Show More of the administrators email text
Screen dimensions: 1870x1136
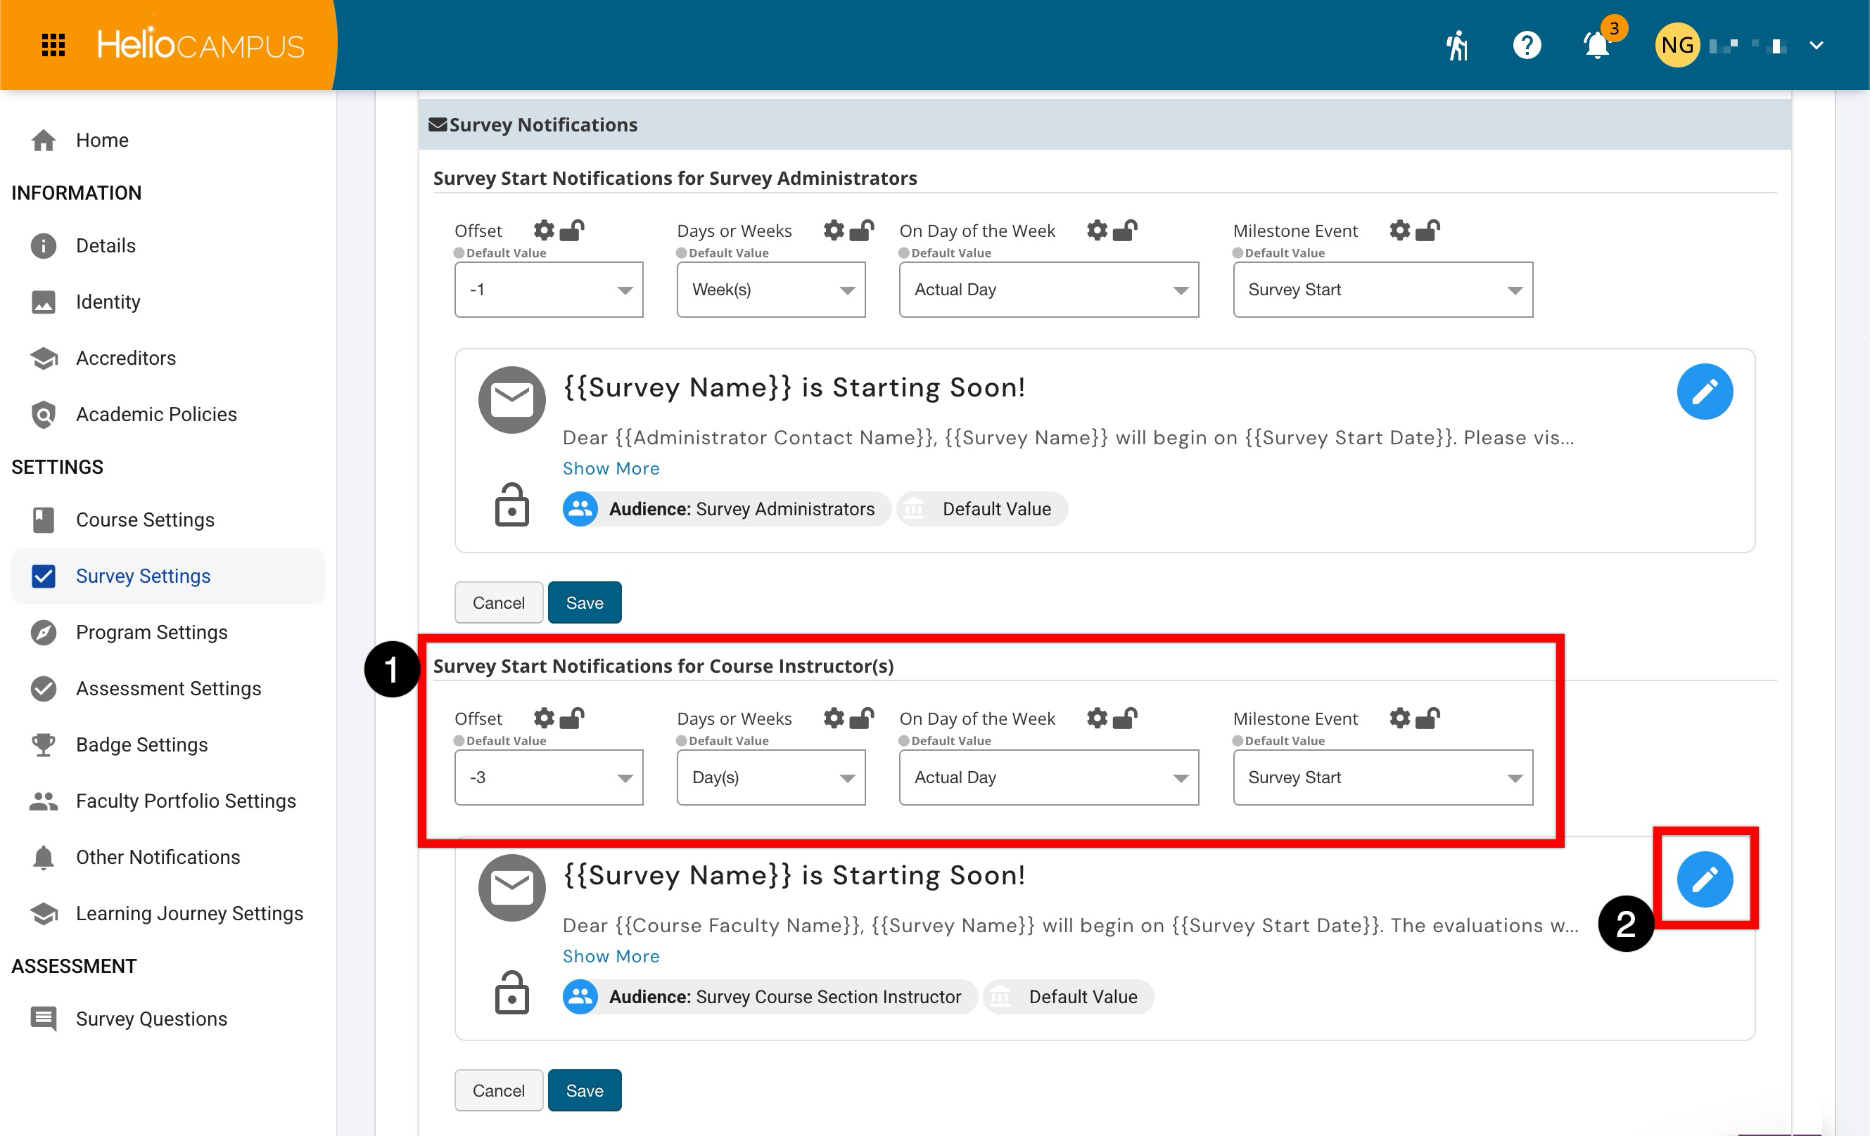(x=611, y=469)
